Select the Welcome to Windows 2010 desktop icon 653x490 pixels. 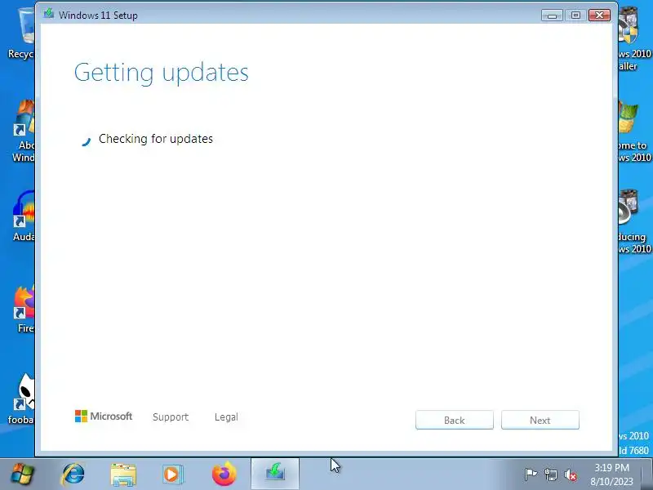coord(634,131)
